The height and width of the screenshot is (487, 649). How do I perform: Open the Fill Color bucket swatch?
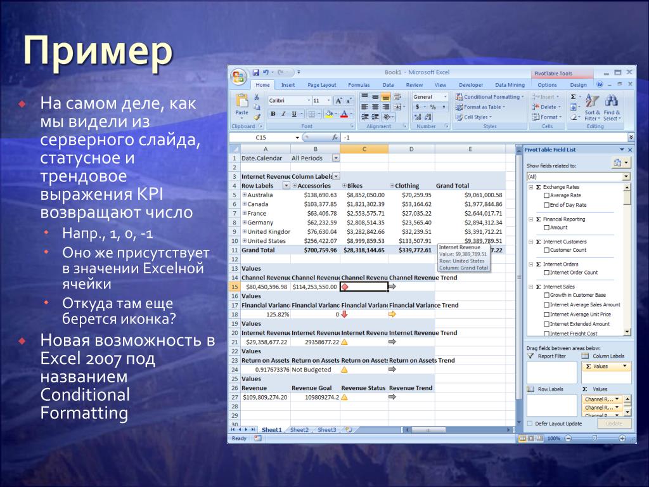pos(329,114)
